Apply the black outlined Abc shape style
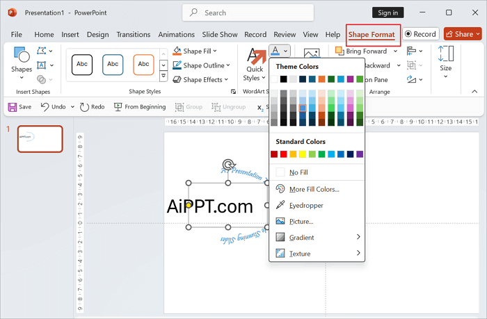This screenshot has width=487, height=319. point(82,65)
